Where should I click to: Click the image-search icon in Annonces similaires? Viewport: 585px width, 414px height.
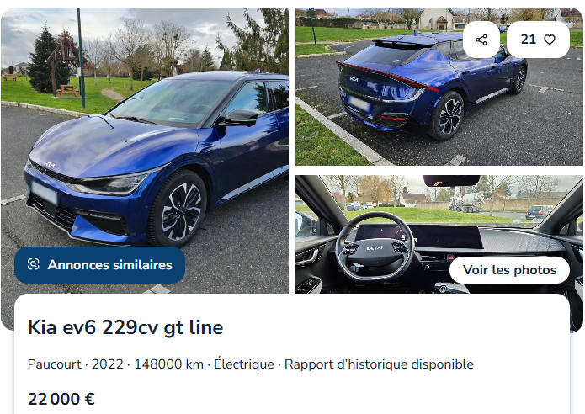coord(33,264)
